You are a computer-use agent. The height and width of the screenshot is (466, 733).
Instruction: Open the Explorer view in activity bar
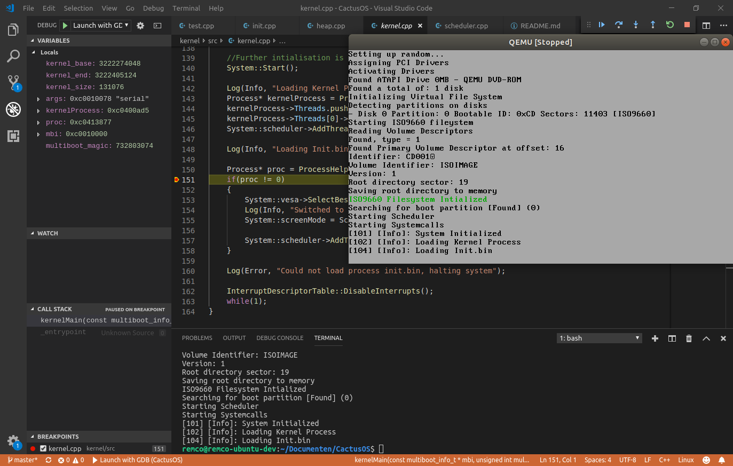click(x=13, y=30)
